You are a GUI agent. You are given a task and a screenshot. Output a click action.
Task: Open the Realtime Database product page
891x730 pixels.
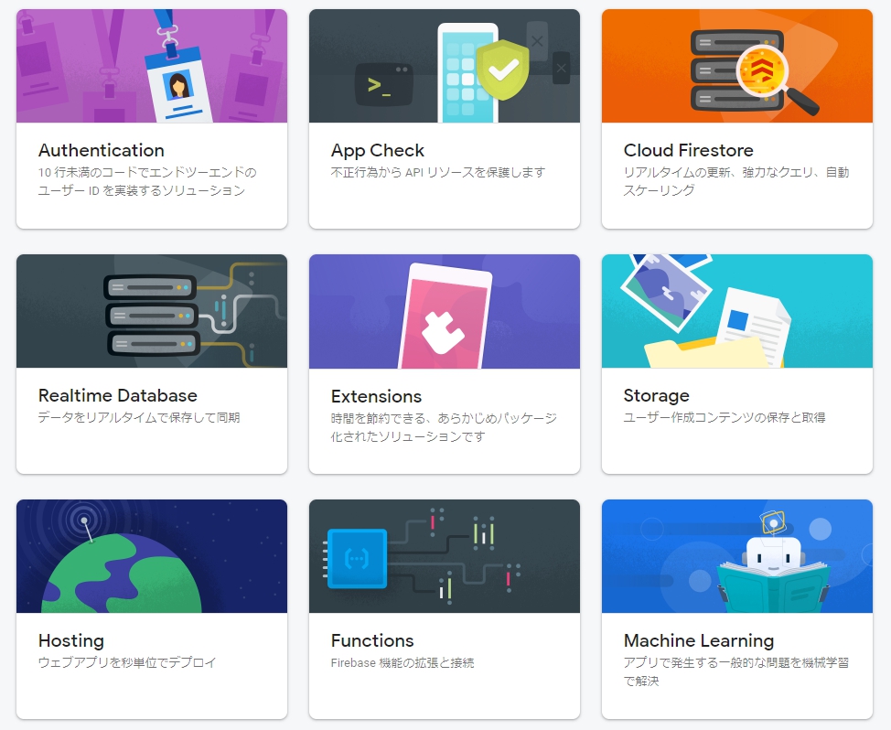(117, 395)
